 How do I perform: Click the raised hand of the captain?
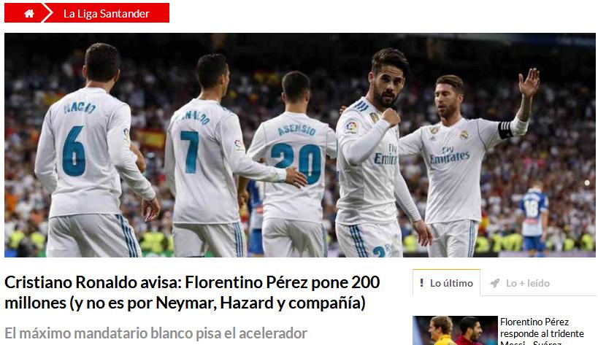coord(529,82)
